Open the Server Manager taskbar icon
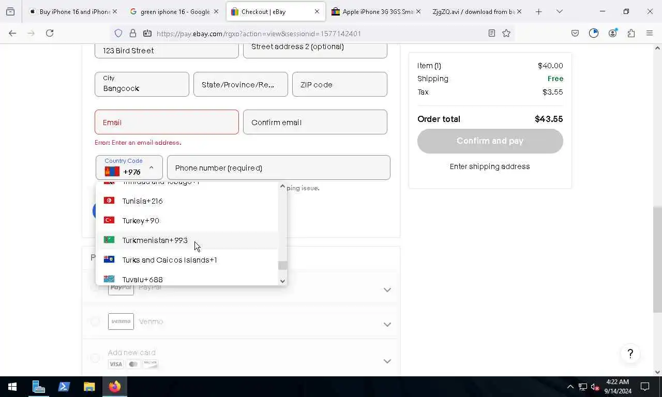 click(x=39, y=387)
